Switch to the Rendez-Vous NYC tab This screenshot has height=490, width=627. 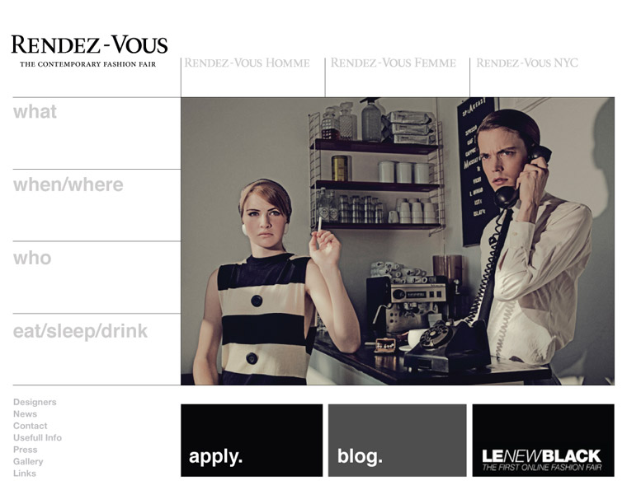527,63
